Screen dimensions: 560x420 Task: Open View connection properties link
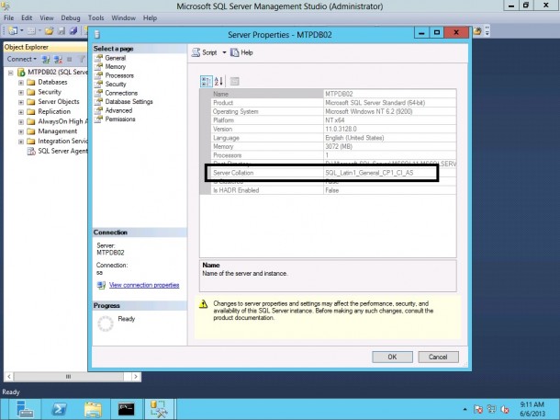(144, 285)
